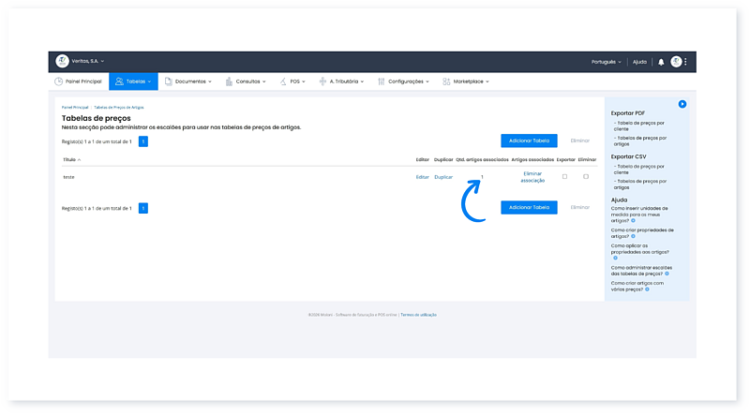750x414 pixels.
Task: Export PDF Tabelas de preços por artigos
Action: pyautogui.click(x=640, y=140)
